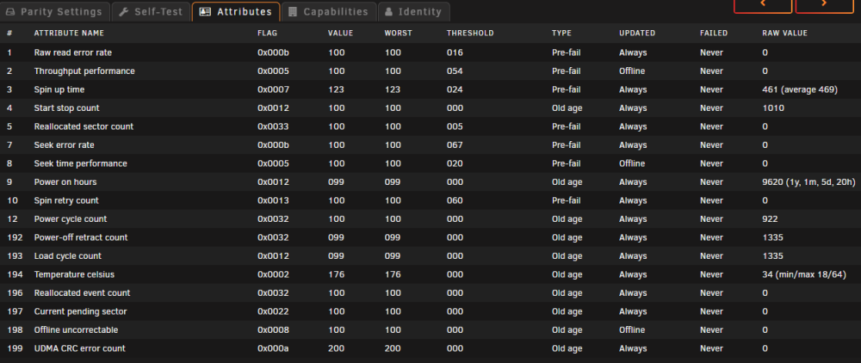This screenshot has height=363, width=861.
Task: Click threshold 060 in Spin retry count row
Action: pyautogui.click(x=455, y=200)
